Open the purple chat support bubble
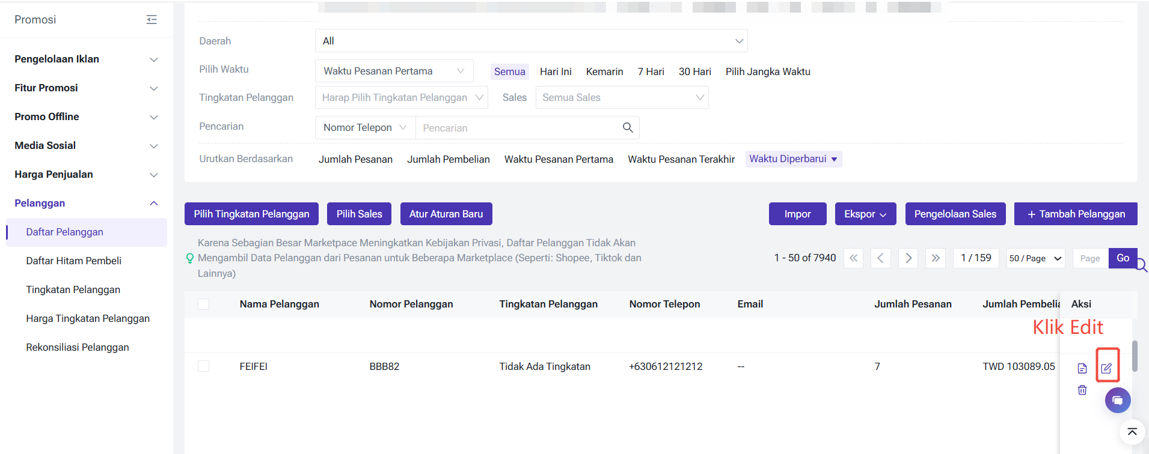The image size is (1149, 454). point(1117,401)
